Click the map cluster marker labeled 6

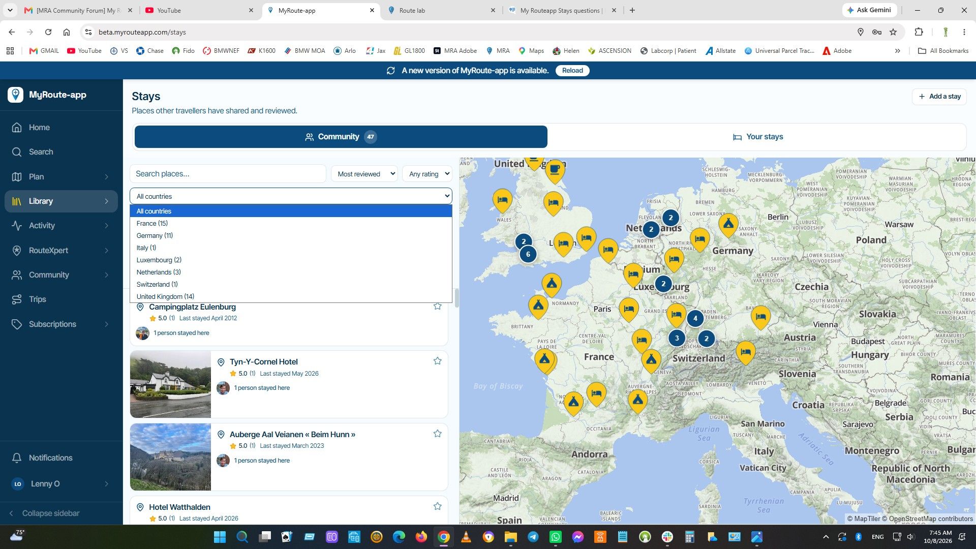528,254
